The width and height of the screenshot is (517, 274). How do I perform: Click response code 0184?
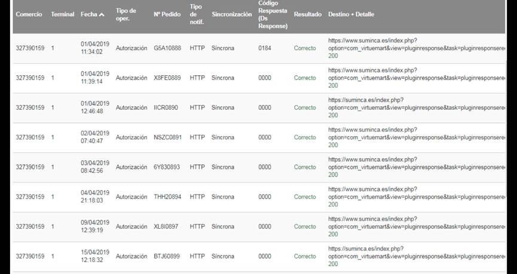pyautogui.click(x=265, y=48)
